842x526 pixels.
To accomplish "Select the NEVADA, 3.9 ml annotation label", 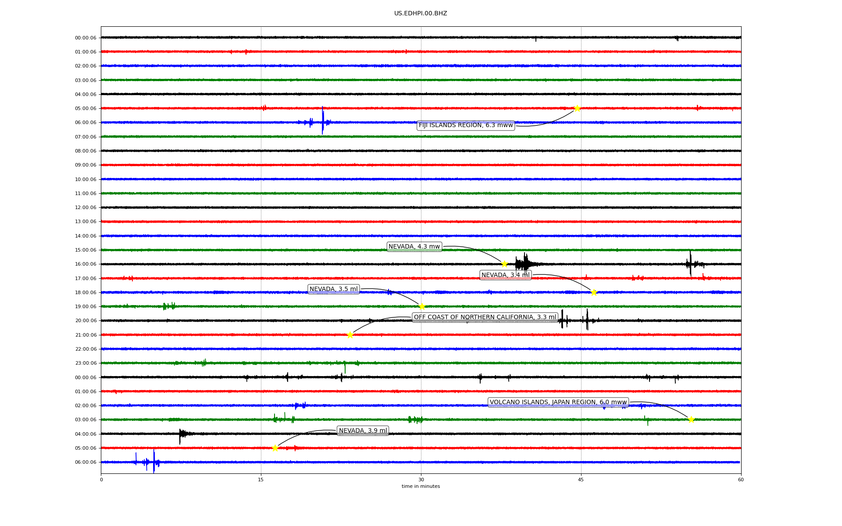I will pyautogui.click(x=363, y=431).
